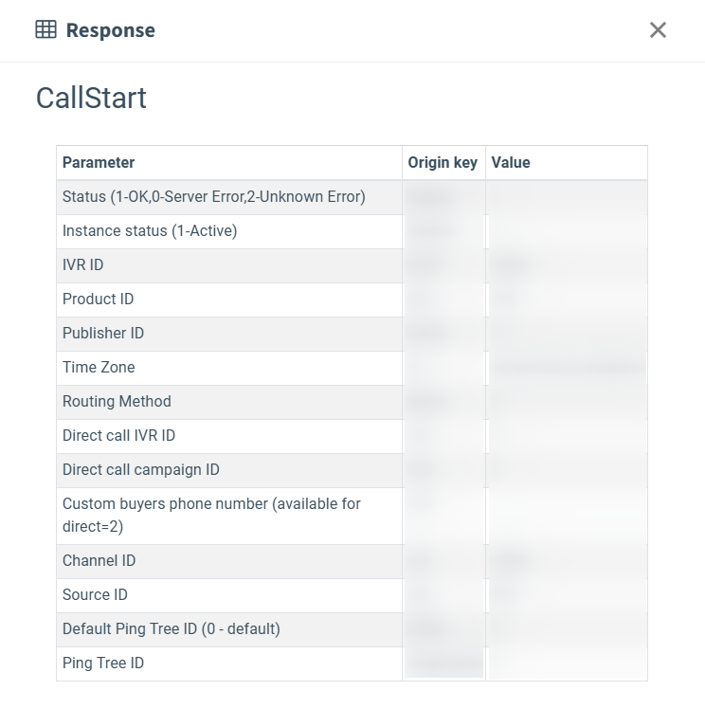
Task: Click the Product ID parameter
Action: (x=98, y=300)
